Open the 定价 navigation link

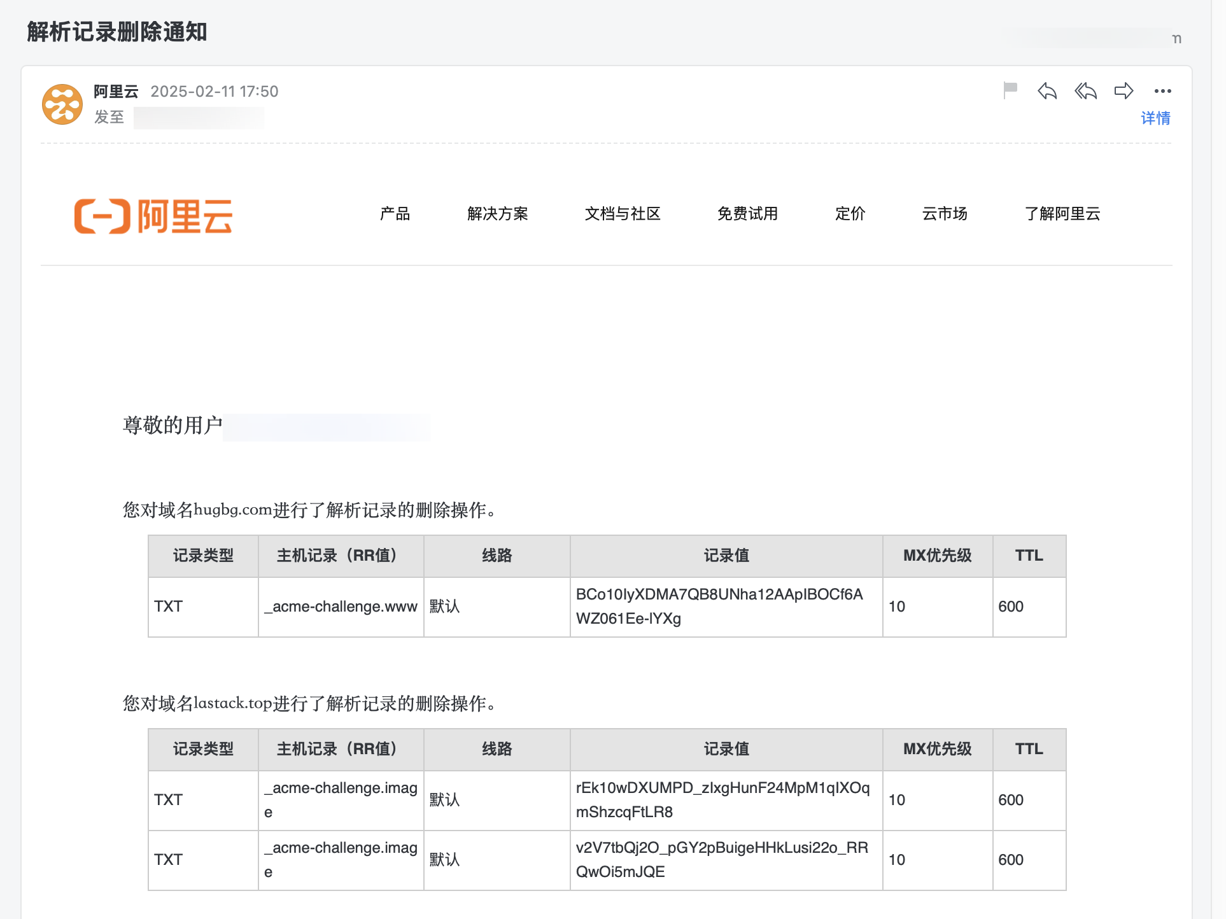850,214
